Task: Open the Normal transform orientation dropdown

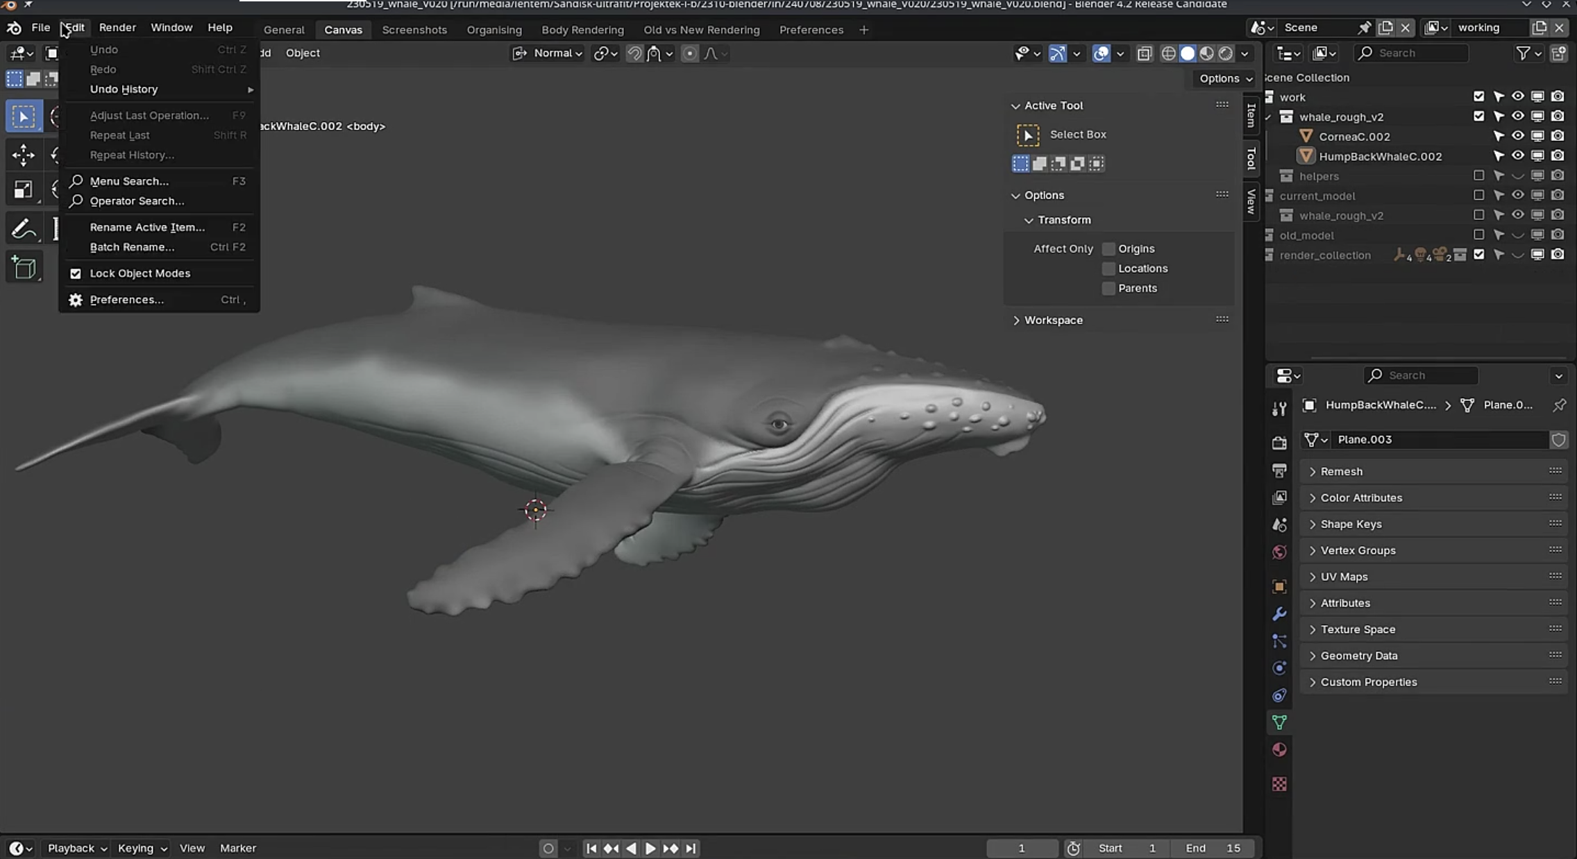Action: tap(548, 53)
